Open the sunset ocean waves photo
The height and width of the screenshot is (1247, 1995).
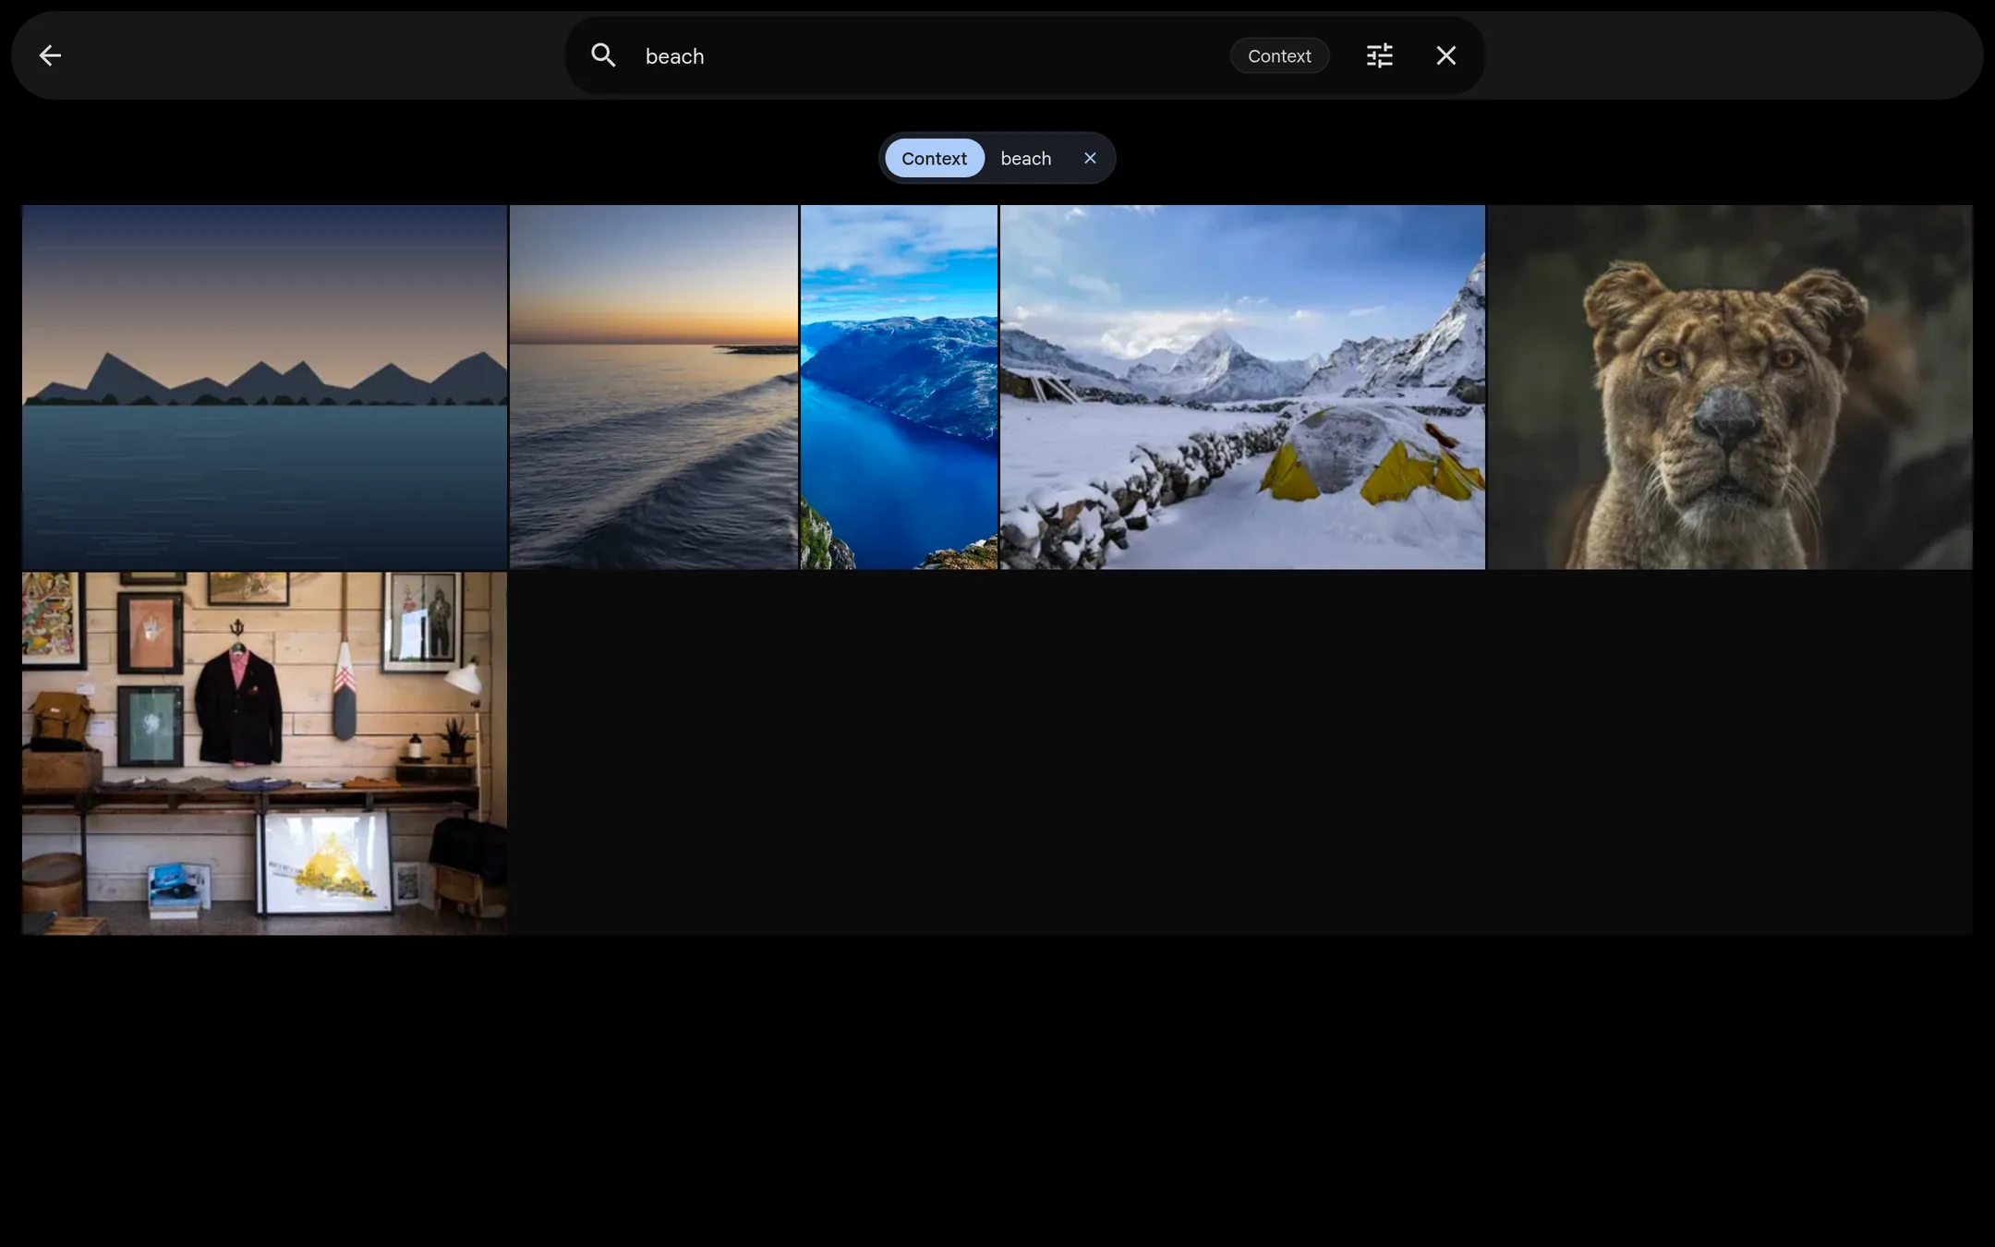(654, 387)
